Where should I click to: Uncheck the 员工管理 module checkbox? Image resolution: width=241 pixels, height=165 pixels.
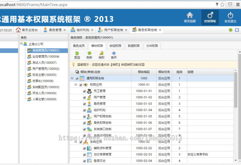pyautogui.click(x=84, y=91)
